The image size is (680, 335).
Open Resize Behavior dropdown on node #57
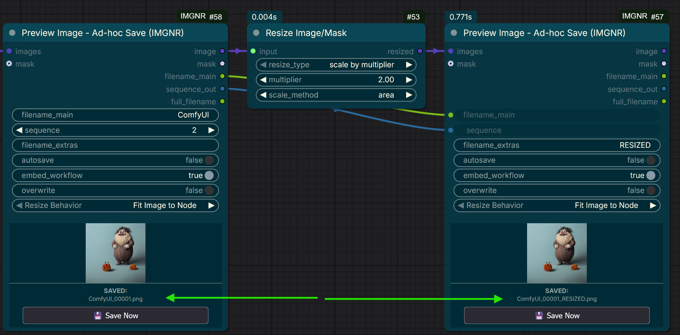point(557,205)
